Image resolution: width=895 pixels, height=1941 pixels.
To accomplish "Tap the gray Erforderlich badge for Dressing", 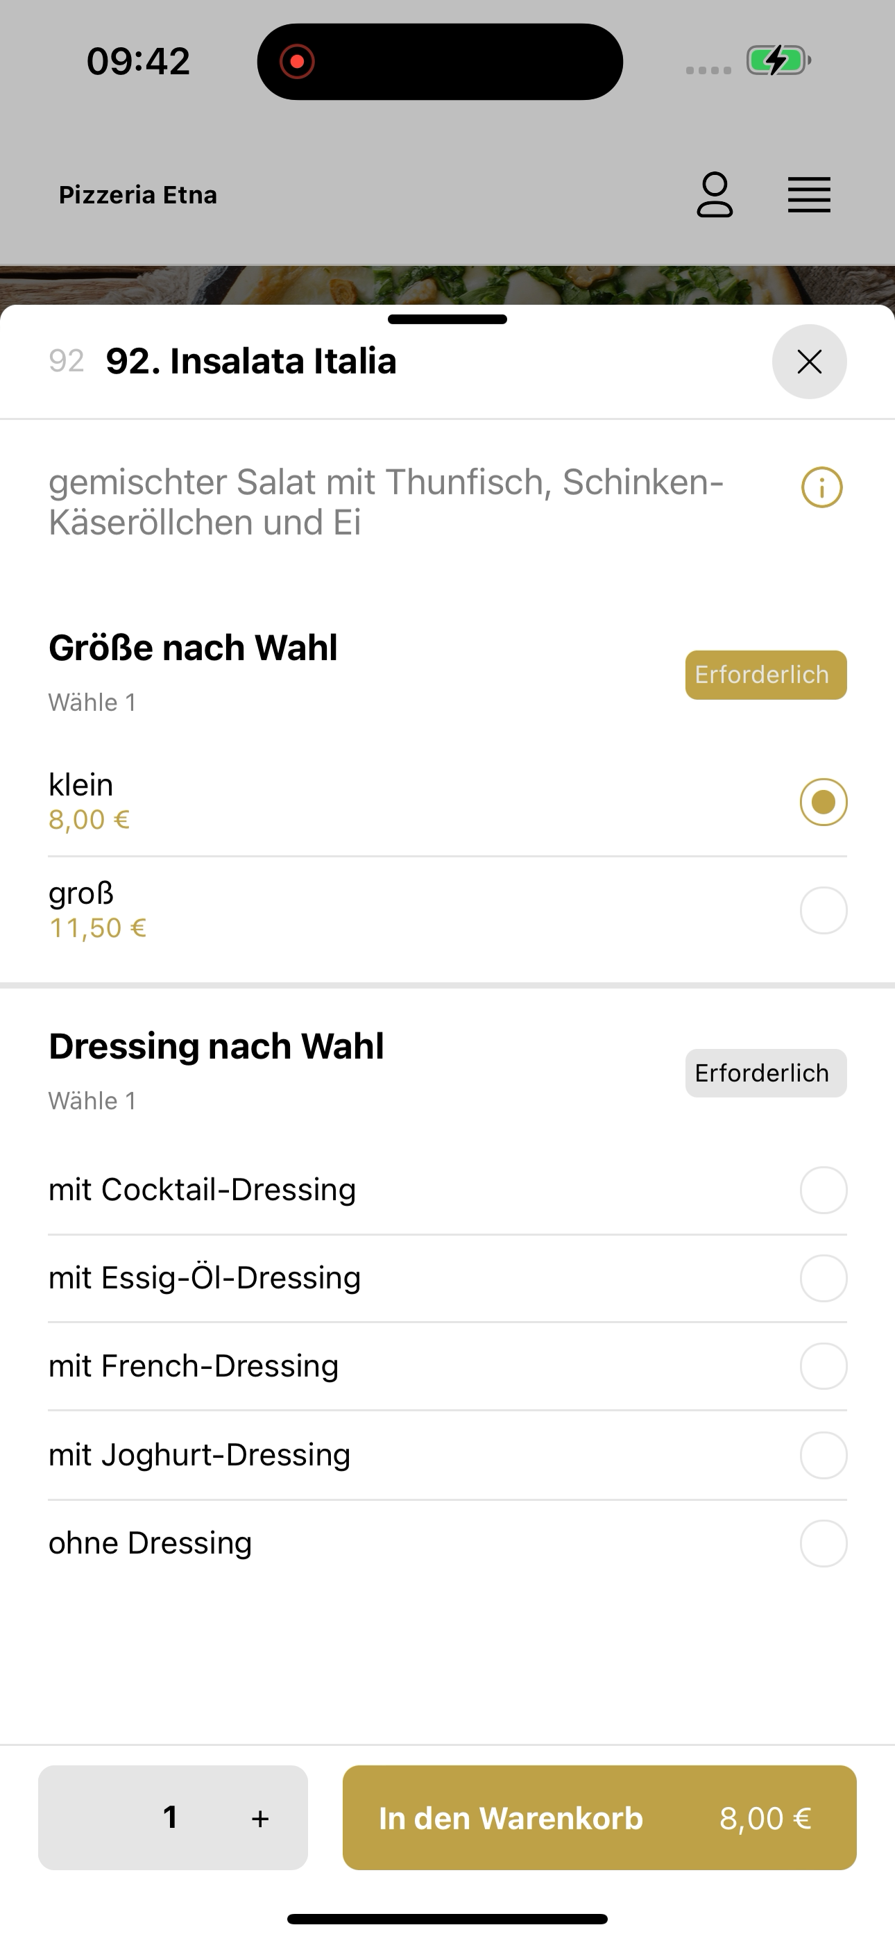I will point(765,1073).
